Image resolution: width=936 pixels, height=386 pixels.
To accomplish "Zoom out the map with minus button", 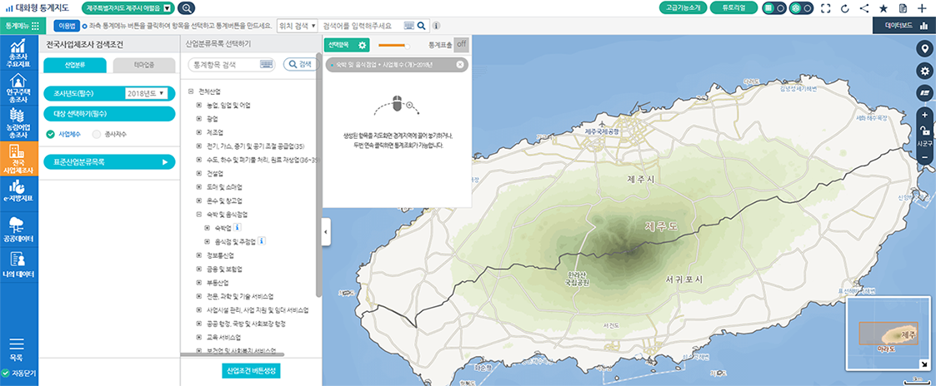I will click(924, 157).
